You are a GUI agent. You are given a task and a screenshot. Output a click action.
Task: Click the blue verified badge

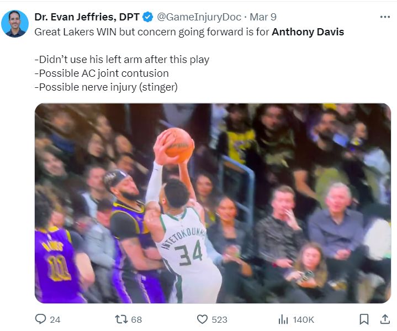(x=148, y=17)
